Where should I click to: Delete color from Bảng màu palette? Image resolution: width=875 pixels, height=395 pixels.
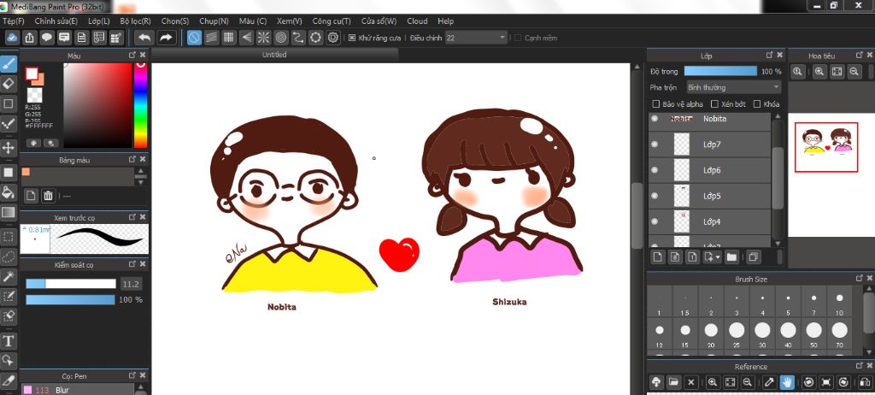48,196
